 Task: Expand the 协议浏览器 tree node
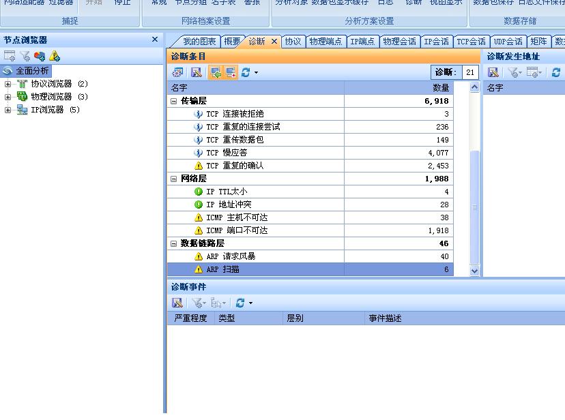point(8,83)
